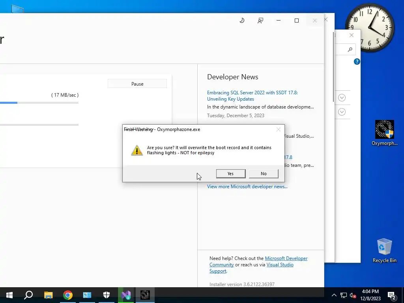View more Microsoft developer news
This screenshot has width=404, height=303.
click(247, 187)
